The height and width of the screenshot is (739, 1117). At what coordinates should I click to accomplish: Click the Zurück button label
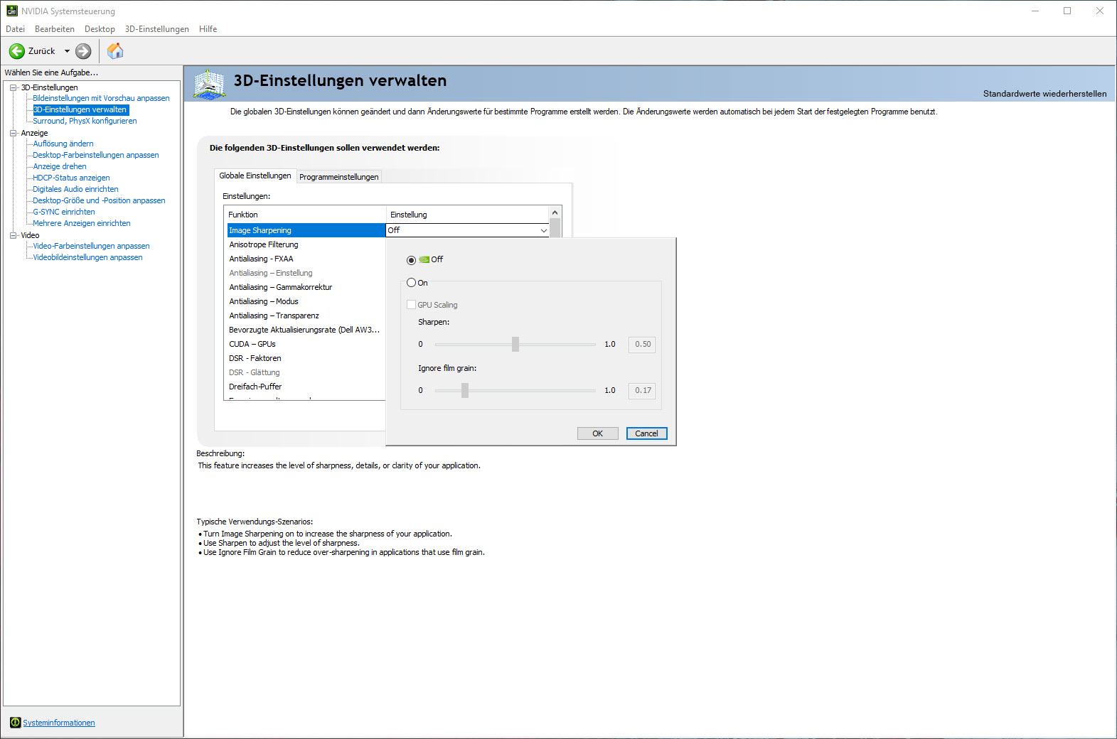point(41,51)
